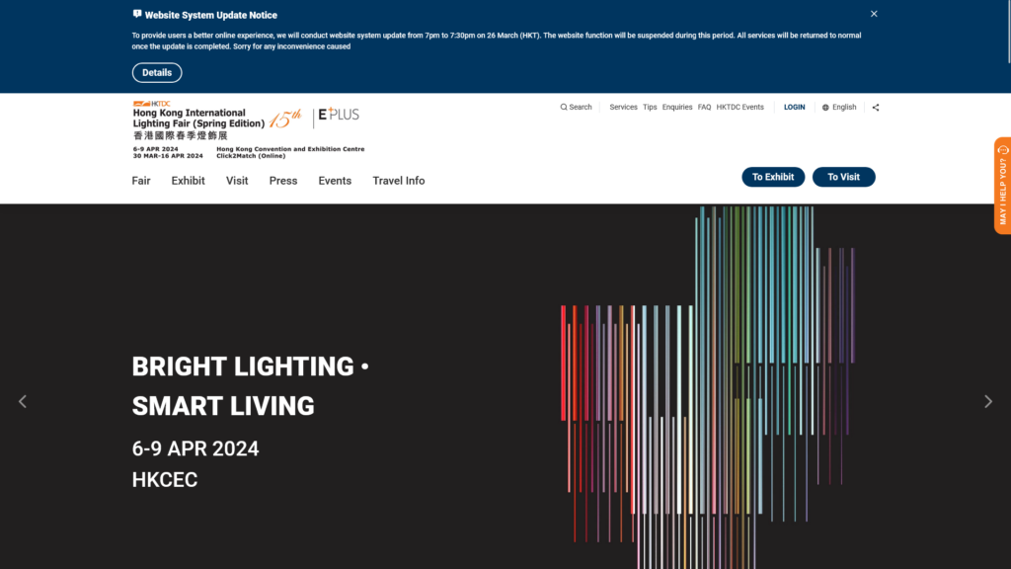Image resolution: width=1011 pixels, height=569 pixels.
Task: Open the Press menu
Action: pos(283,181)
